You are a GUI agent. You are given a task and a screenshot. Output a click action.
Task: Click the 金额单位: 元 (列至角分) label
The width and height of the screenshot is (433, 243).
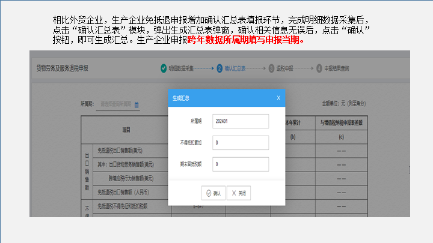(x=344, y=104)
